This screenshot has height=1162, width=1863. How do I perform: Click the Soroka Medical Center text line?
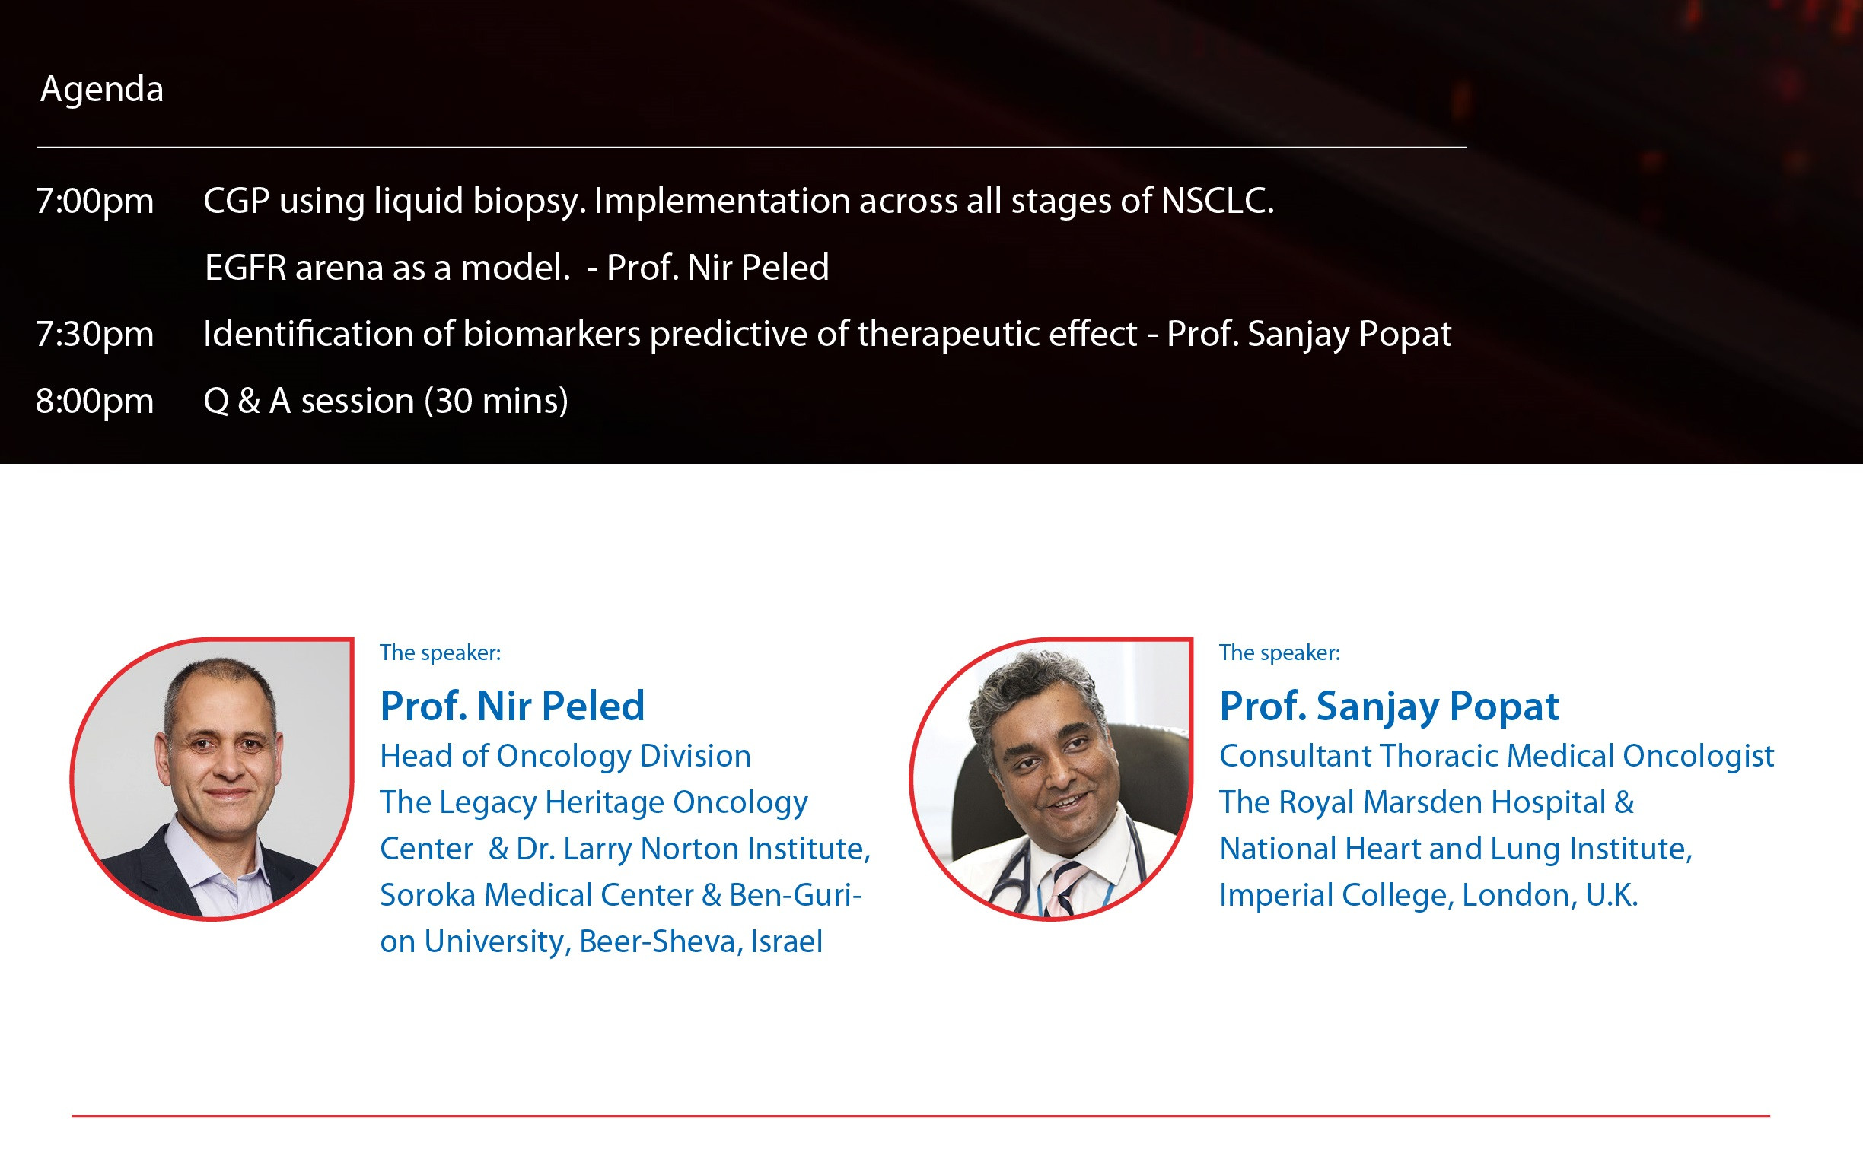[620, 895]
